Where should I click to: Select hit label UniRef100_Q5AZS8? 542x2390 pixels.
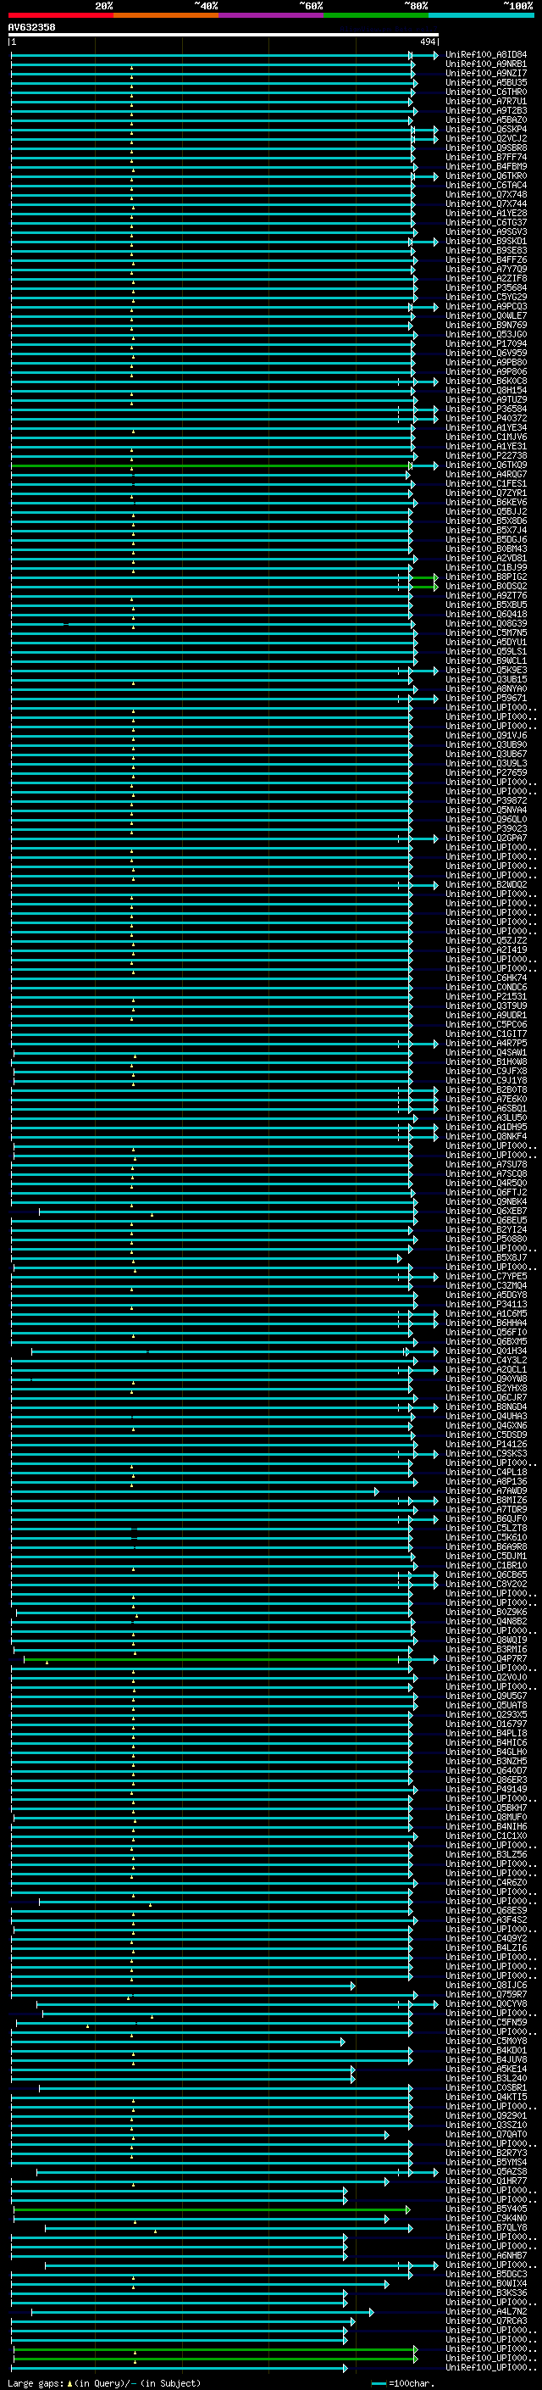tap(486, 2171)
